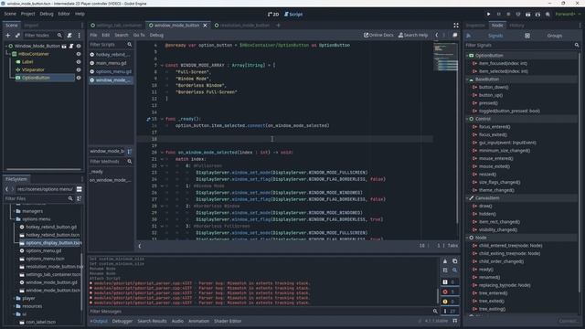This screenshot has height=329, width=585.
Task: Hide the OptionButton node
Action: coord(79,78)
